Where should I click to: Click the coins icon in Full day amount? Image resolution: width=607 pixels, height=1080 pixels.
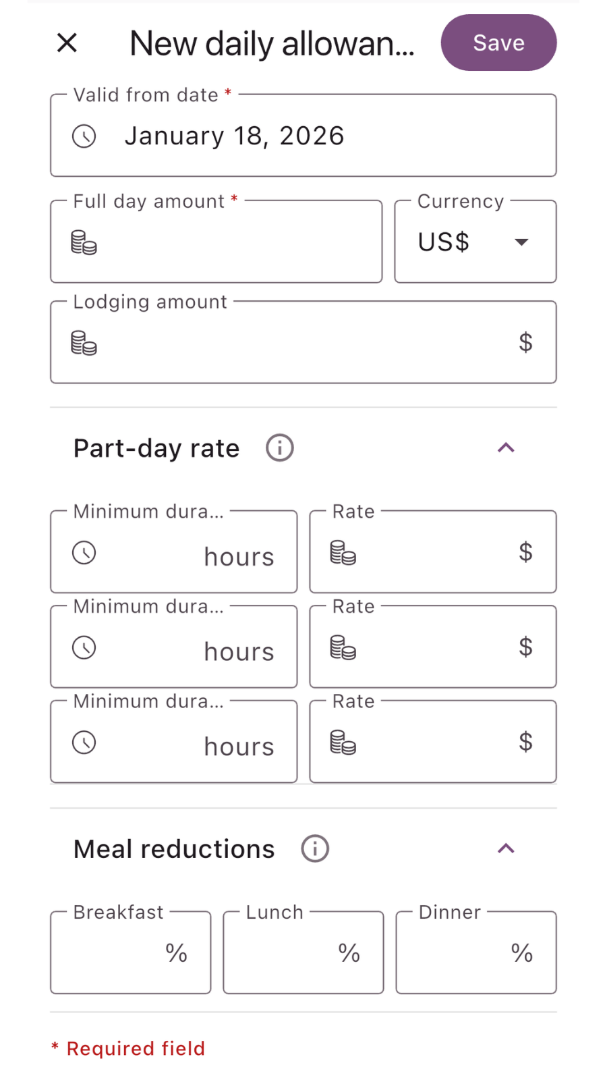[x=84, y=242]
